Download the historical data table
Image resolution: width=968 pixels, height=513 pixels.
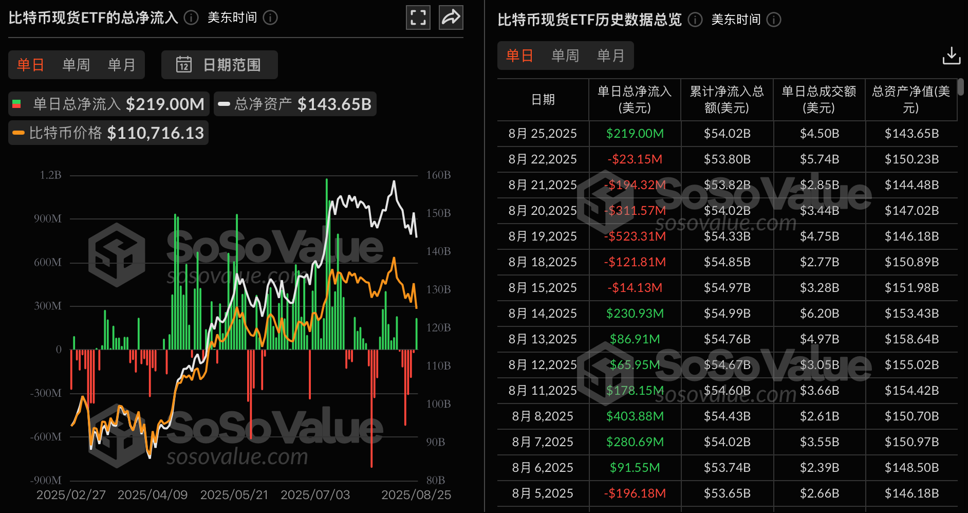click(x=951, y=56)
